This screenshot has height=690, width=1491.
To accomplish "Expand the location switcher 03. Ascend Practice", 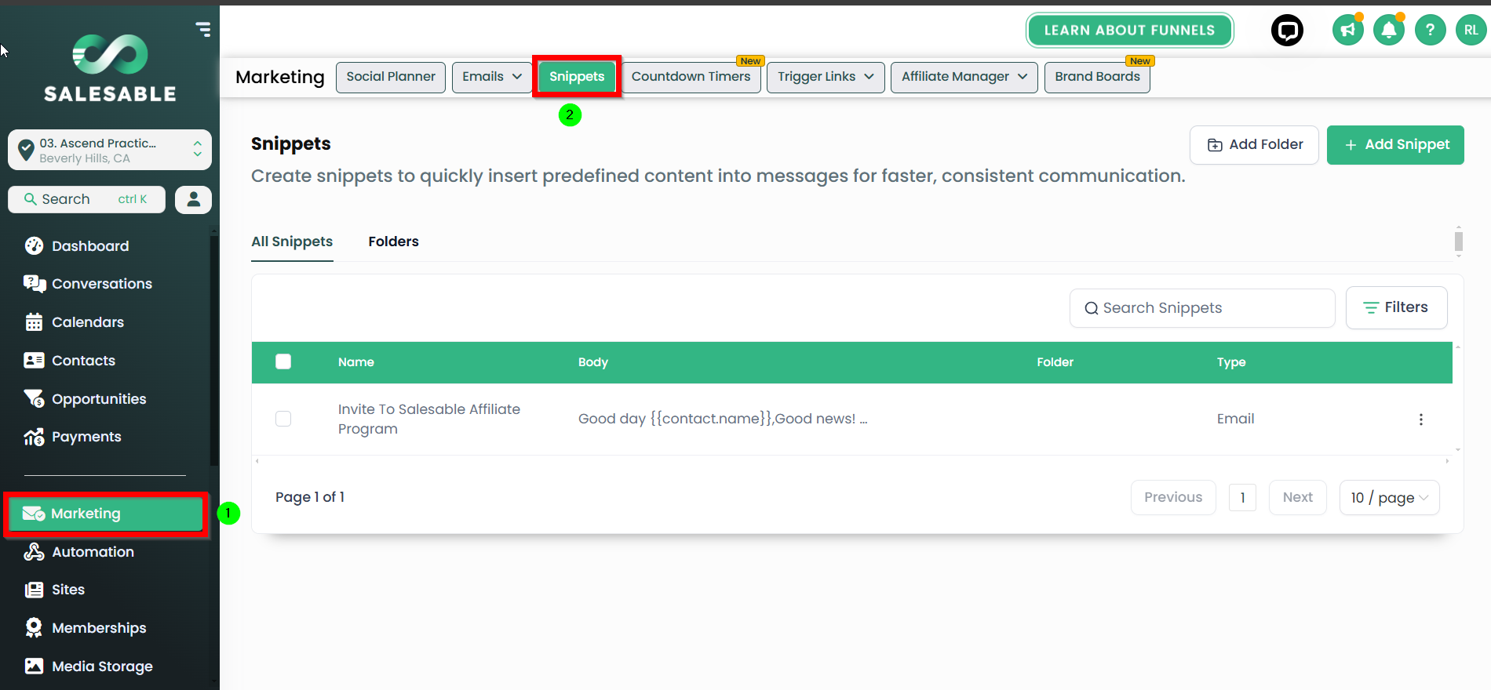I will point(110,150).
